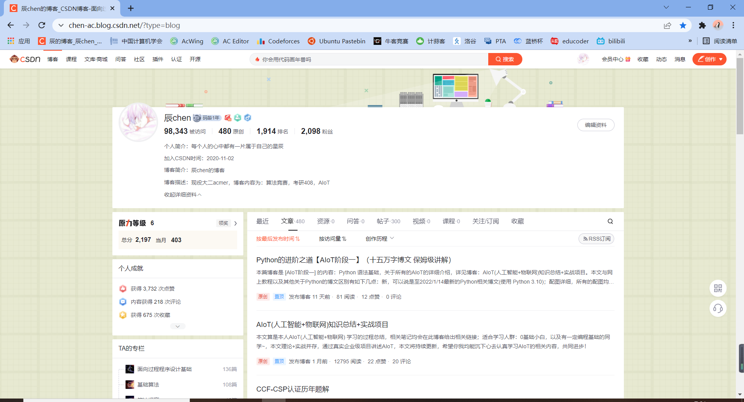Click the red badge icon beside 辰chen
Screen dimensions: 744x402
click(x=228, y=118)
